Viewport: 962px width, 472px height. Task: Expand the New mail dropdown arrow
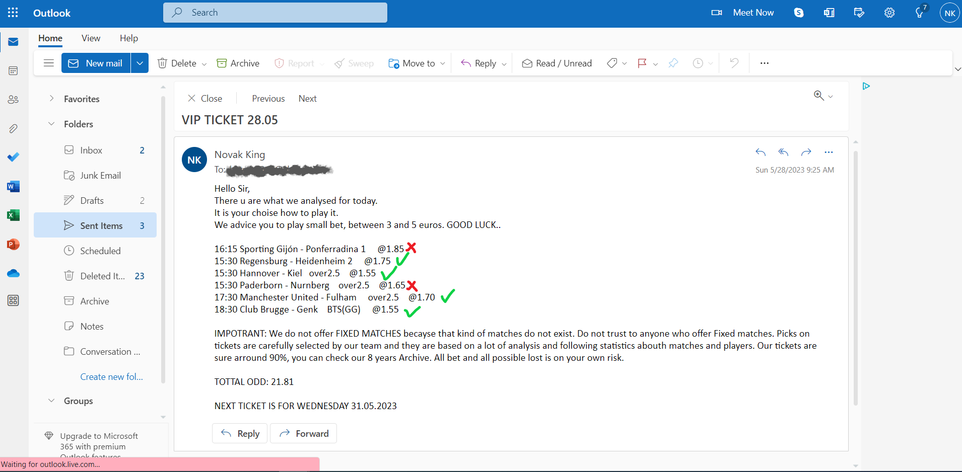(x=140, y=63)
